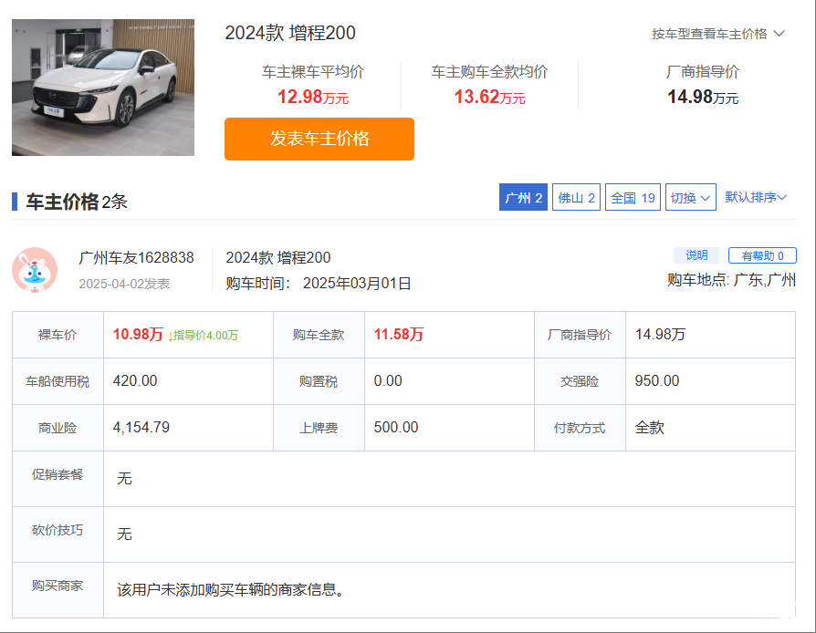Click the pink rabbit user avatar
This screenshot has height=633, width=816.
point(35,270)
